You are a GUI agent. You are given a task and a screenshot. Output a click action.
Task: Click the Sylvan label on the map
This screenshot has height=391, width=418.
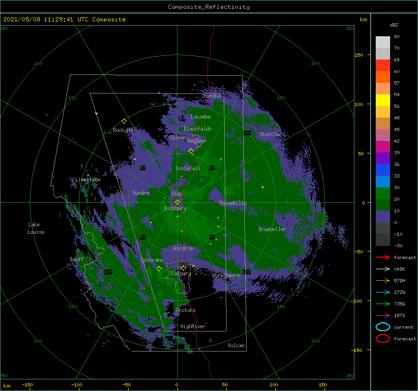point(178,137)
